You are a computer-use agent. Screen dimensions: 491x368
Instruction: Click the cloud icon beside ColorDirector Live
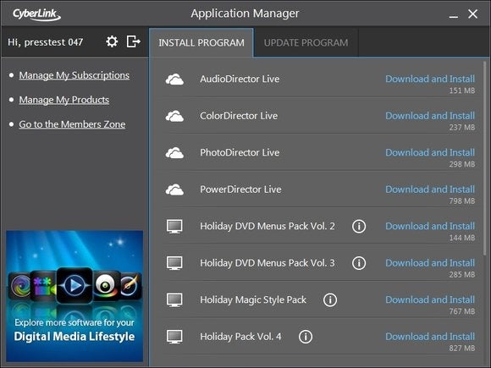point(174,116)
